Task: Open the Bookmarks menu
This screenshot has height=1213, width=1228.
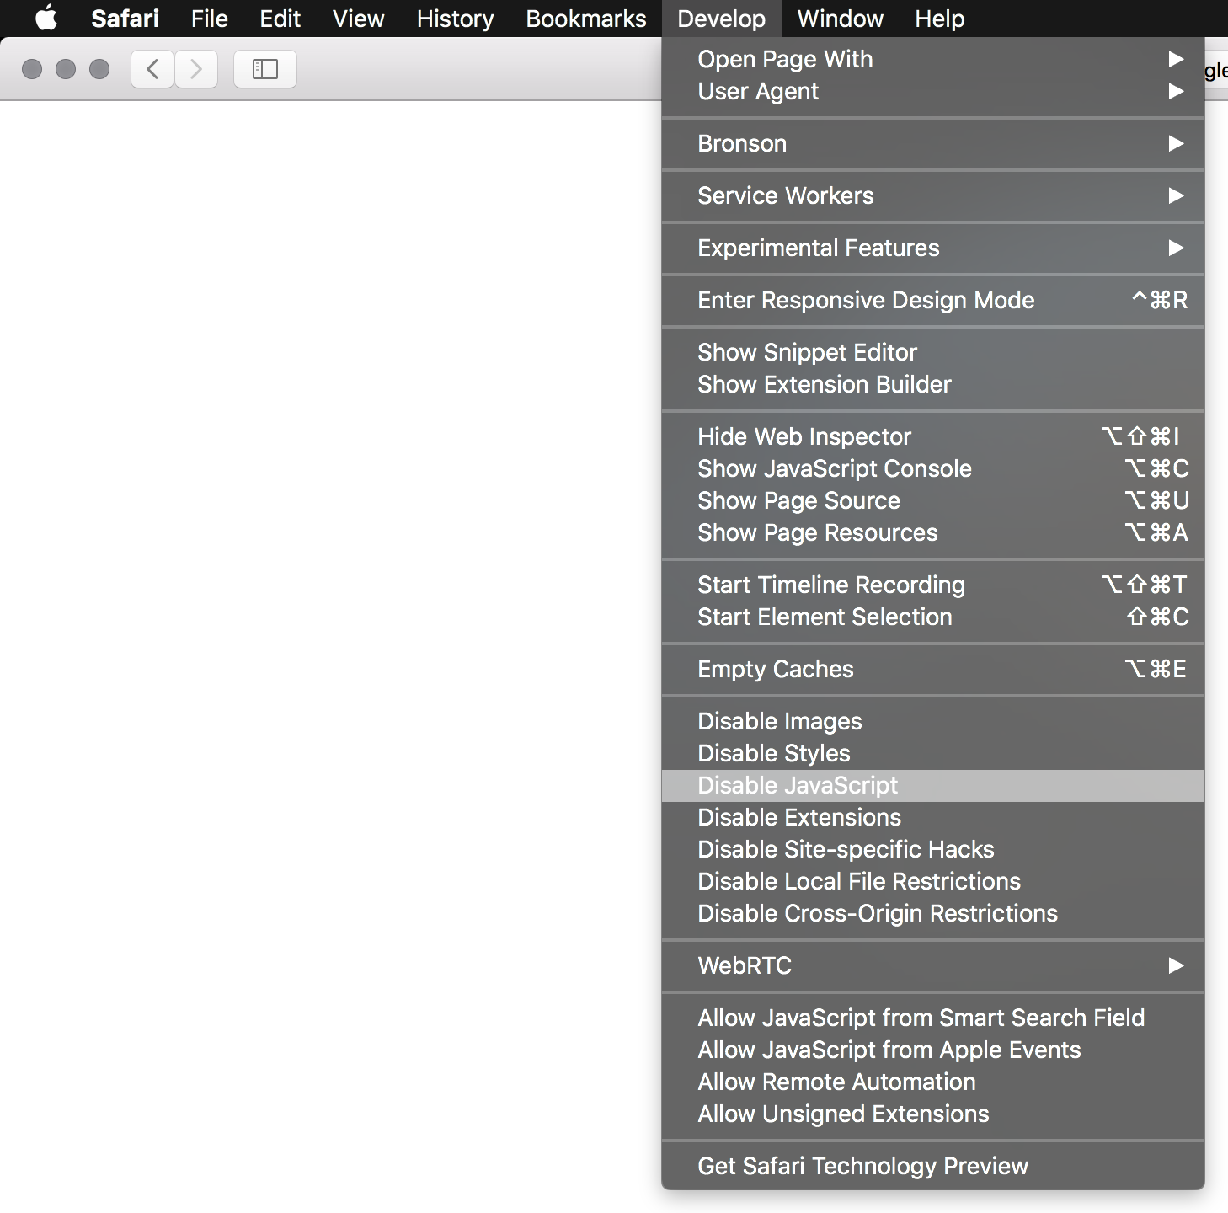Action: 585,19
